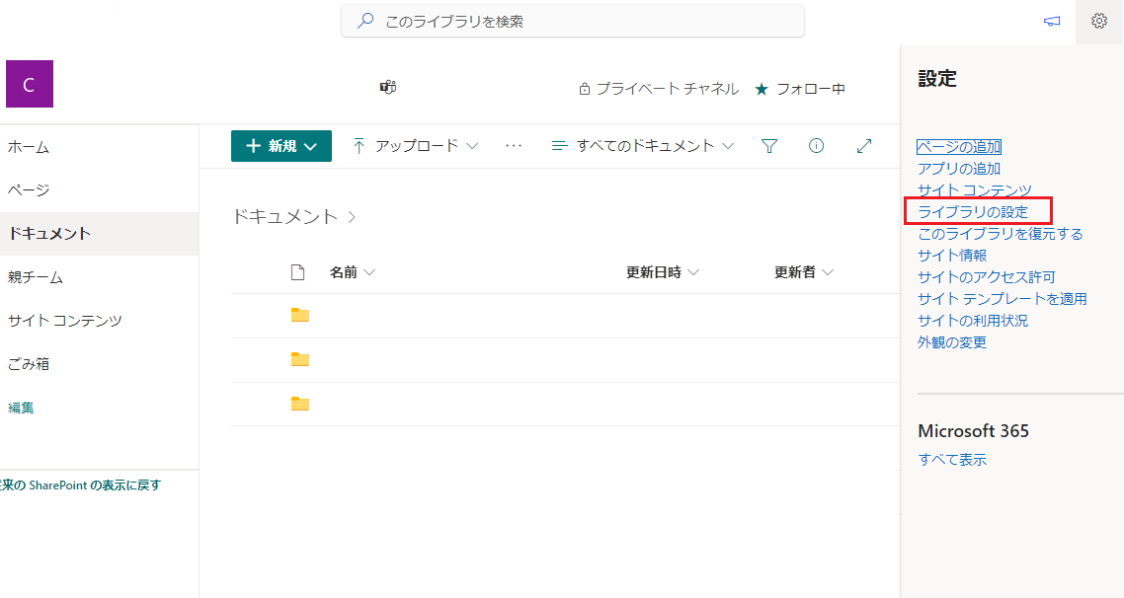Toggle the フォロー中 star follow button

[800, 89]
